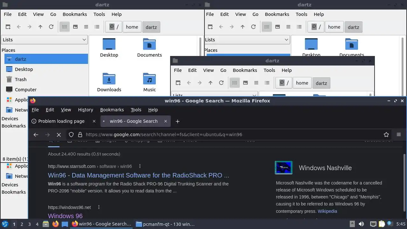Open volume control in system tray
This screenshot has width=407, height=229.
click(362, 224)
